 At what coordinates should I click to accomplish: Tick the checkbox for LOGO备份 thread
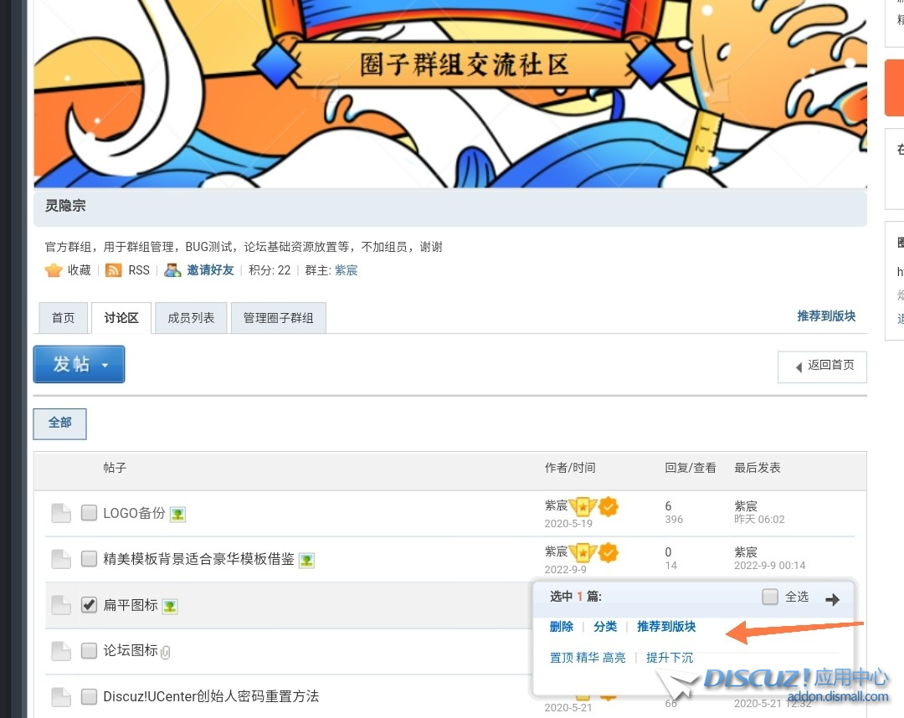click(90, 513)
